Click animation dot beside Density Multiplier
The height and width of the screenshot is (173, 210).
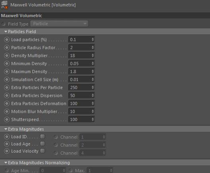(7, 56)
